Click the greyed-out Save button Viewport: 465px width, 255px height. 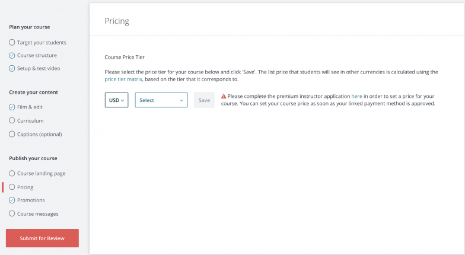point(204,100)
